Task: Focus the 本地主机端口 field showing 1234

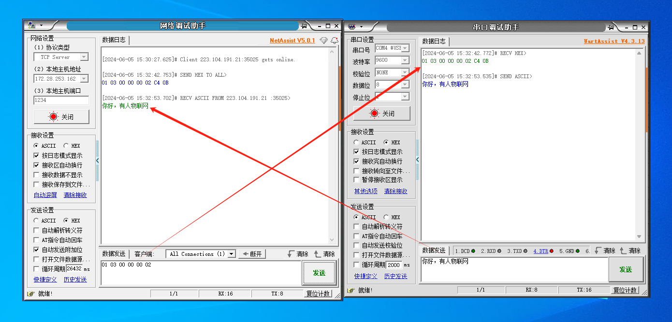Action: pyautogui.click(x=61, y=100)
